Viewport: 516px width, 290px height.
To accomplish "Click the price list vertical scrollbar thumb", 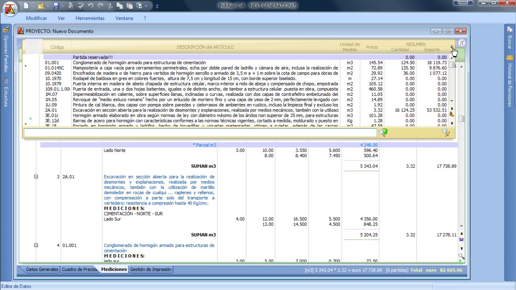I will click(452, 64).
